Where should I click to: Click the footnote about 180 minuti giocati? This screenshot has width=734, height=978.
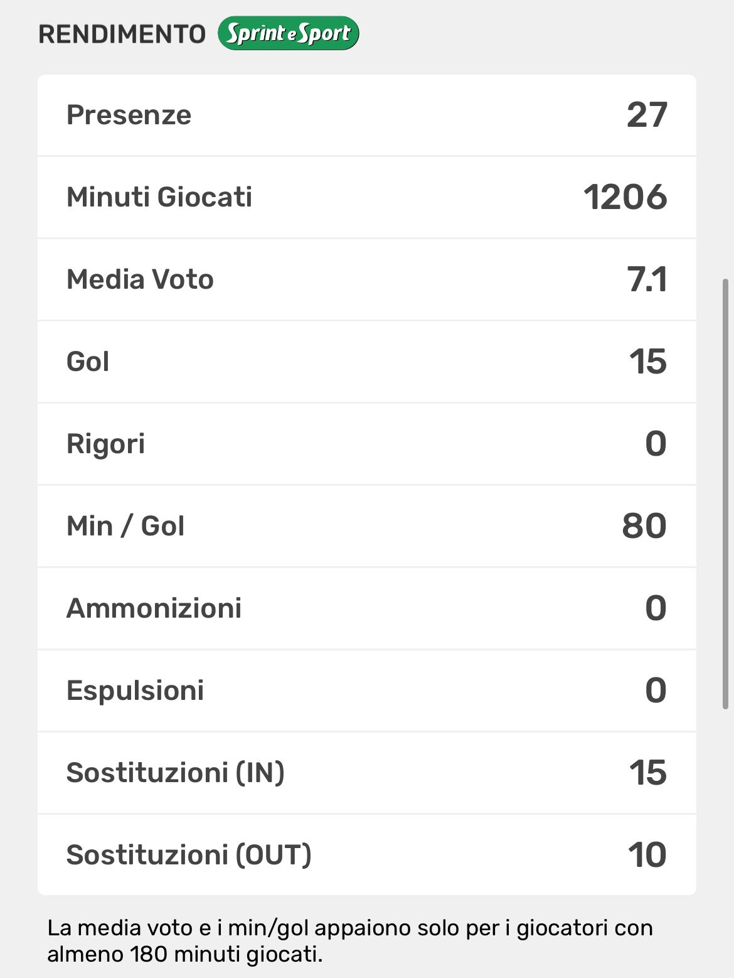350,940
